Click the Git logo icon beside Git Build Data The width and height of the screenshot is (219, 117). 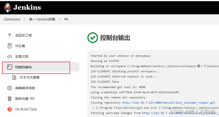click(10, 109)
